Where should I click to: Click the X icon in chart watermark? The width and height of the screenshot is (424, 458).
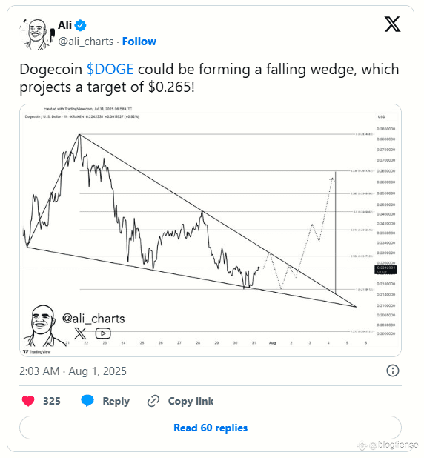point(80,333)
